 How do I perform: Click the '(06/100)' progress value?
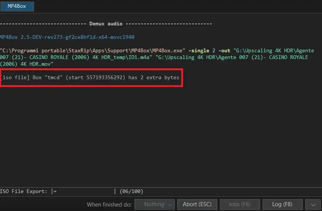[131, 191]
